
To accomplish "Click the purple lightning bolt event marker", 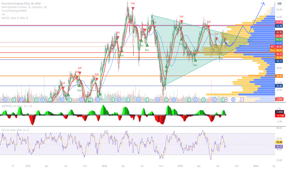I will click(226, 100).
